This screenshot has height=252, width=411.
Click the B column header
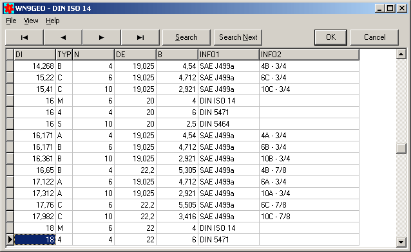click(x=177, y=55)
